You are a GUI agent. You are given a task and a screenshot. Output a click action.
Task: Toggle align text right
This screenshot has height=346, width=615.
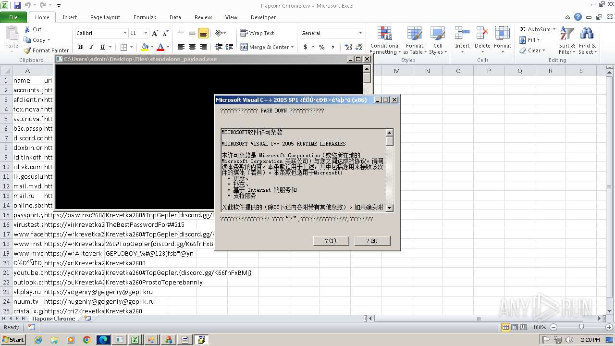coord(203,47)
